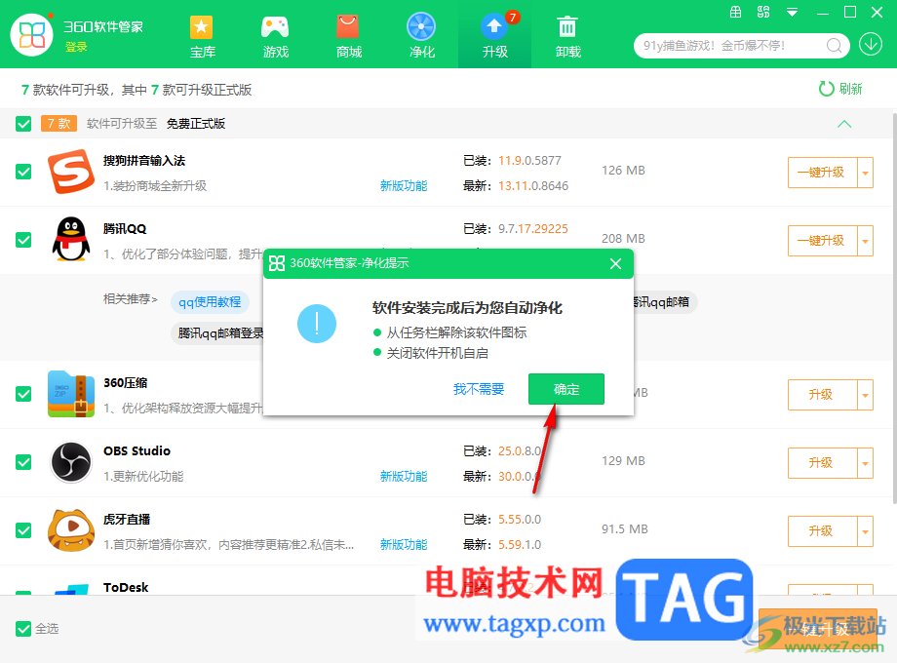Click the blue exclamation info icon
This screenshot has height=663, width=897.
tap(317, 324)
